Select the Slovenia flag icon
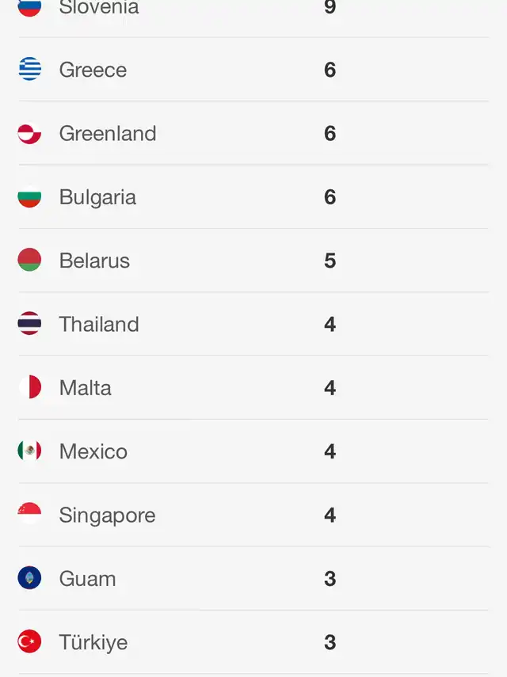Viewport: 507px width, 677px height. (29, 8)
